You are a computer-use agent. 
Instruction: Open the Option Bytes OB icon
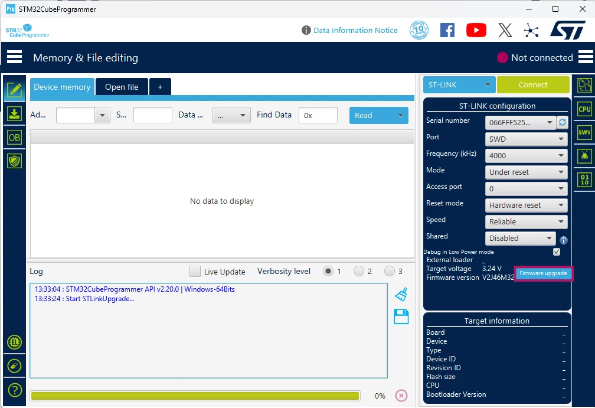[14, 138]
